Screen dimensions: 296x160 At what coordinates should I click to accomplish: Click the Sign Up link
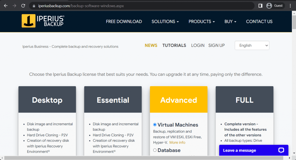216,45
